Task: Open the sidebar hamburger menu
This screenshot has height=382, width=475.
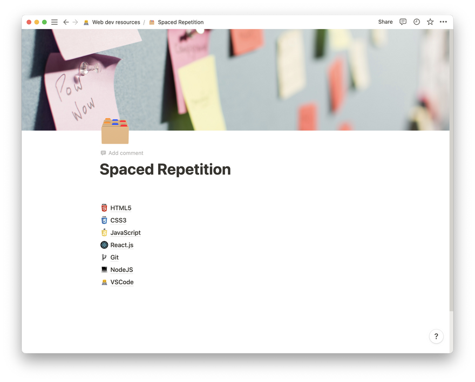Action: click(x=55, y=22)
